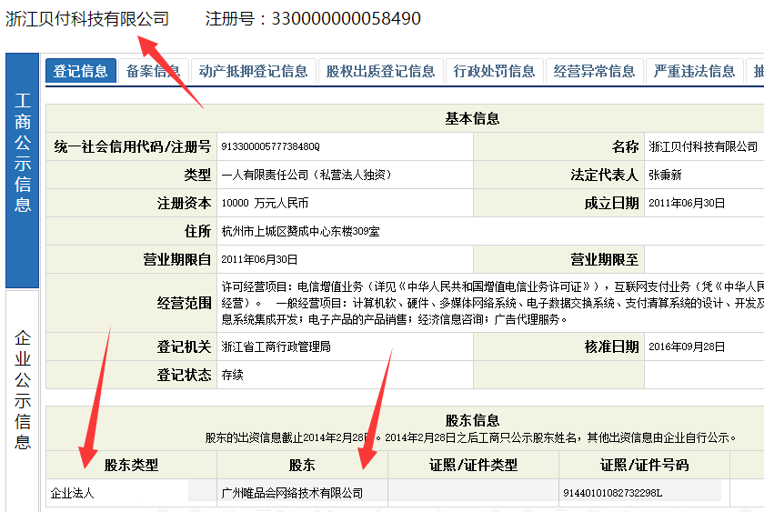The height and width of the screenshot is (512, 764).
Task: Click the address 杭州市上城区赞成中心东楼309室
Action: coord(300,231)
